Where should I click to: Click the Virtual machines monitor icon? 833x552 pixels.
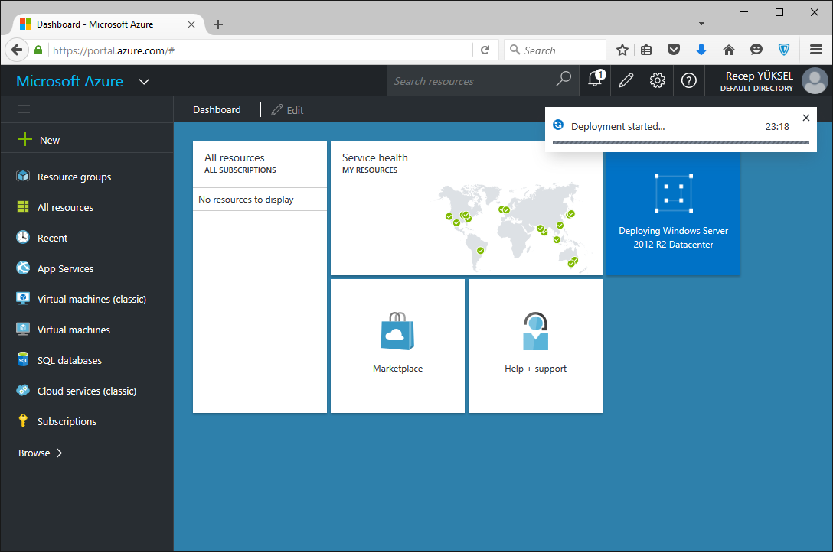[x=23, y=329]
